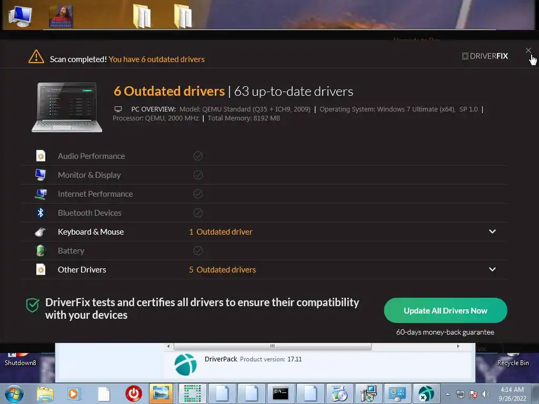Viewport: 539px width, 404px height.
Task: Click the network tray icon
Action: pyautogui.click(x=460, y=394)
